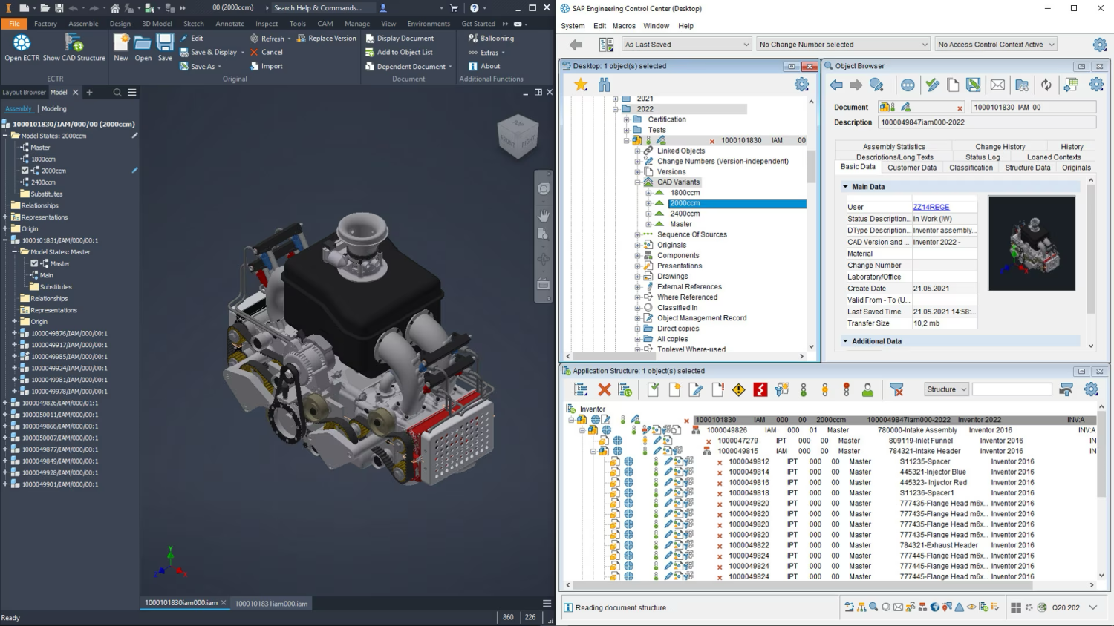Open the As Last Saved dropdown
Image resolution: width=1114 pixels, height=626 pixels.
[687, 45]
